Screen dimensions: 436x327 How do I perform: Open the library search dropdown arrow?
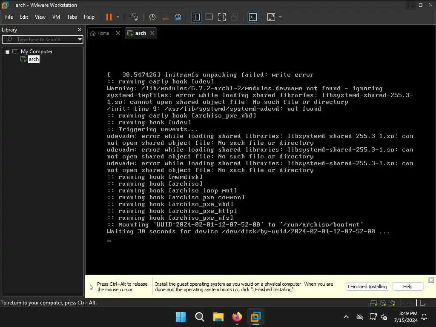(x=80, y=39)
